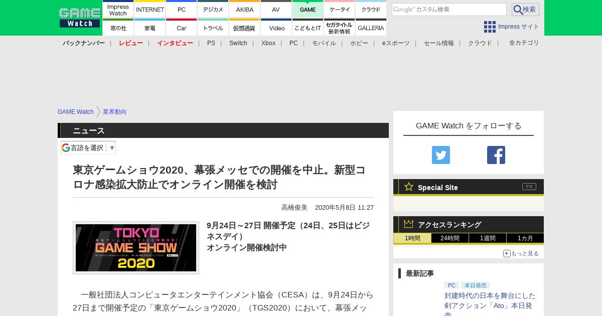
Task: Go to 家電 Watch tab
Action: [x=150, y=28]
